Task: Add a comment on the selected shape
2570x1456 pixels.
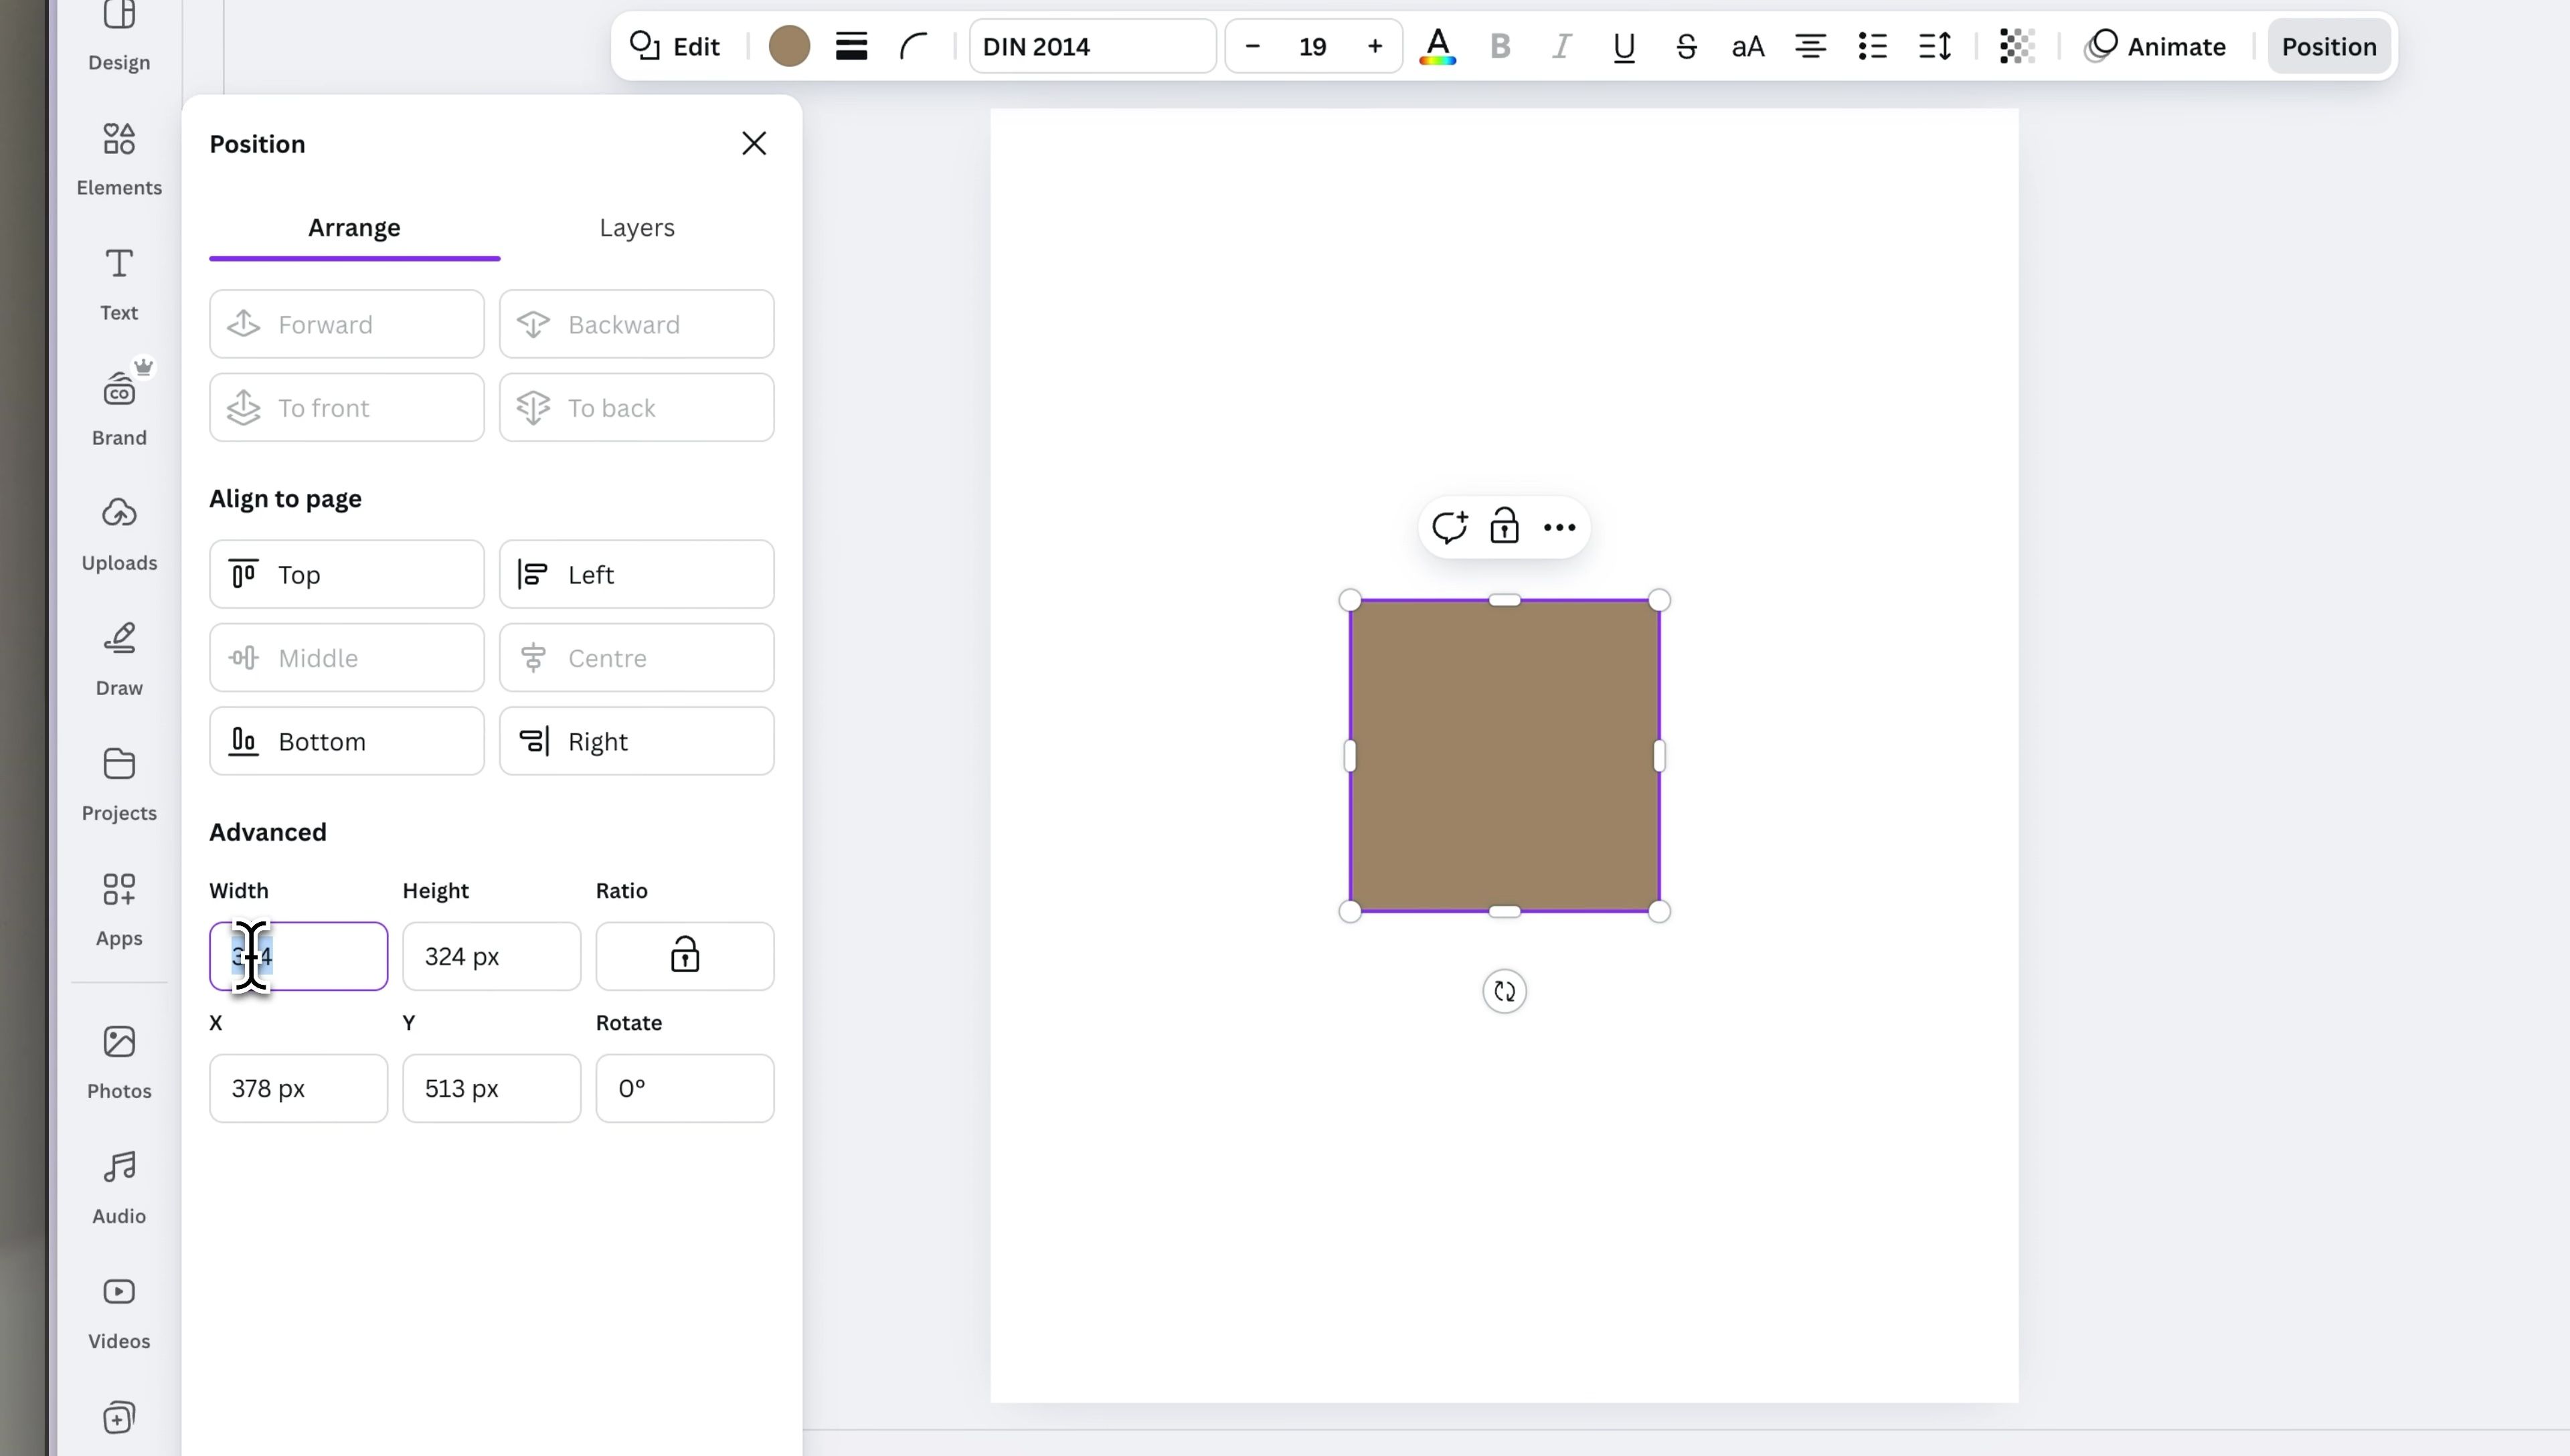Action: click(x=1449, y=527)
